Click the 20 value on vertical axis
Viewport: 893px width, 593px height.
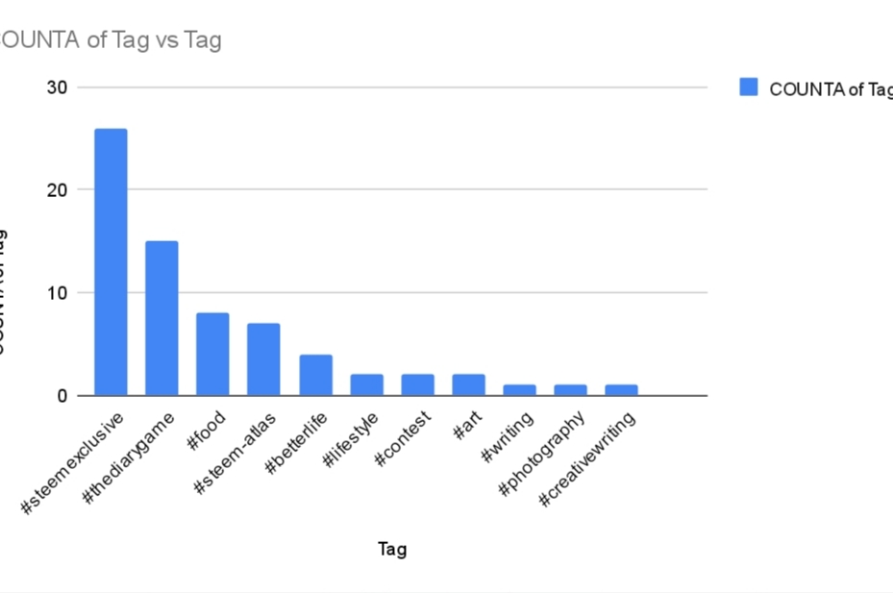pyautogui.click(x=57, y=189)
